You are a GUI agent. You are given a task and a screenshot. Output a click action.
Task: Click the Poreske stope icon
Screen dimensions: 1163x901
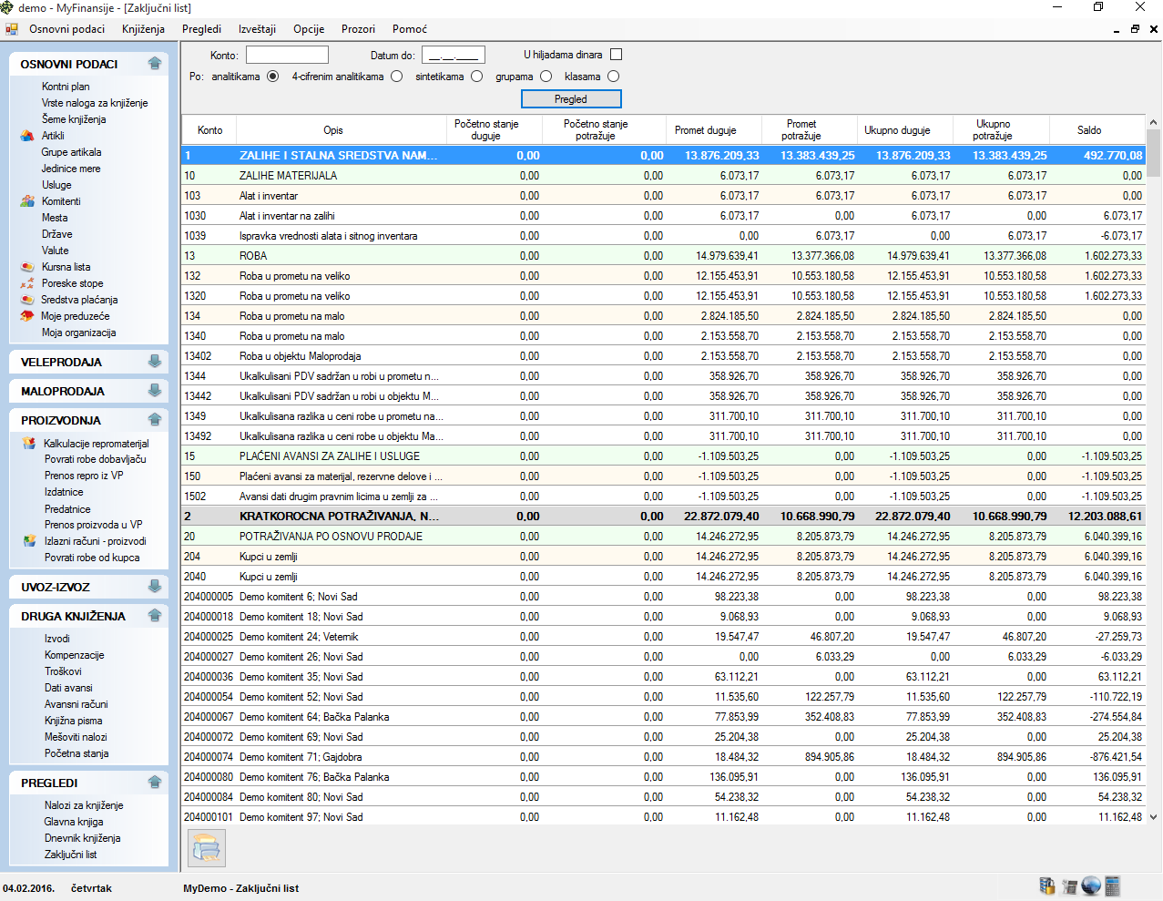pyautogui.click(x=27, y=283)
